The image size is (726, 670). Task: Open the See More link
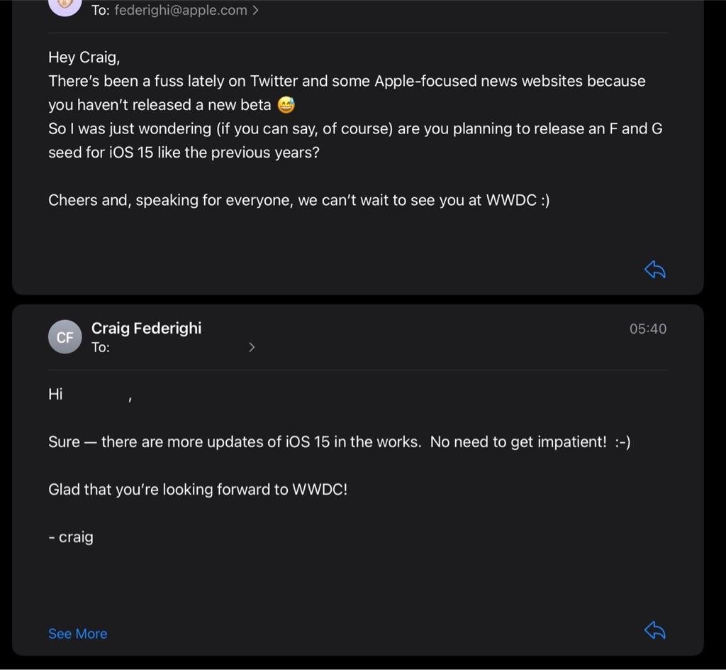pyautogui.click(x=77, y=634)
